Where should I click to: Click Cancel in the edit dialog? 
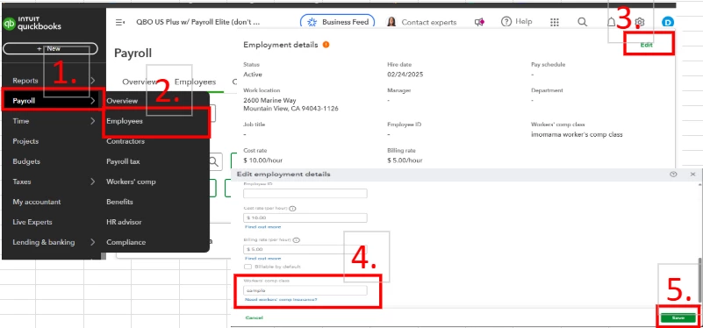click(x=255, y=317)
